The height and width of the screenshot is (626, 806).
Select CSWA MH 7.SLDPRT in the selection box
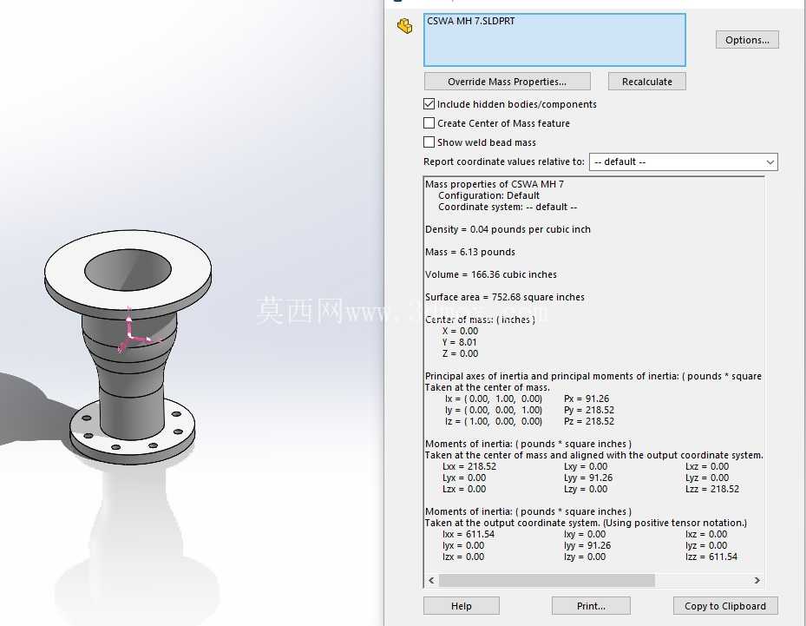(471, 21)
